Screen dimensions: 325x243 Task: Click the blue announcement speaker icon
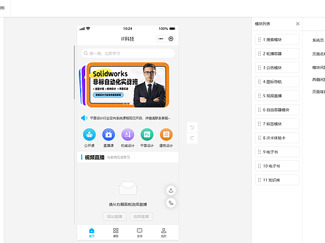[x=84, y=118]
